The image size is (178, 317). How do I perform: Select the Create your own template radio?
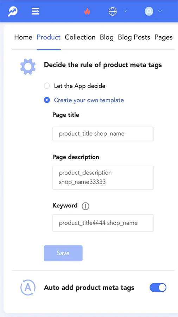(x=47, y=100)
